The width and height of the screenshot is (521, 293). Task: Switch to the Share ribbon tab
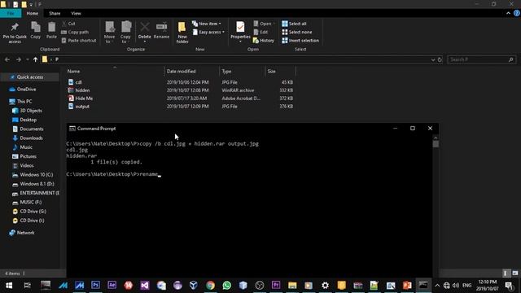(x=55, y=13)
